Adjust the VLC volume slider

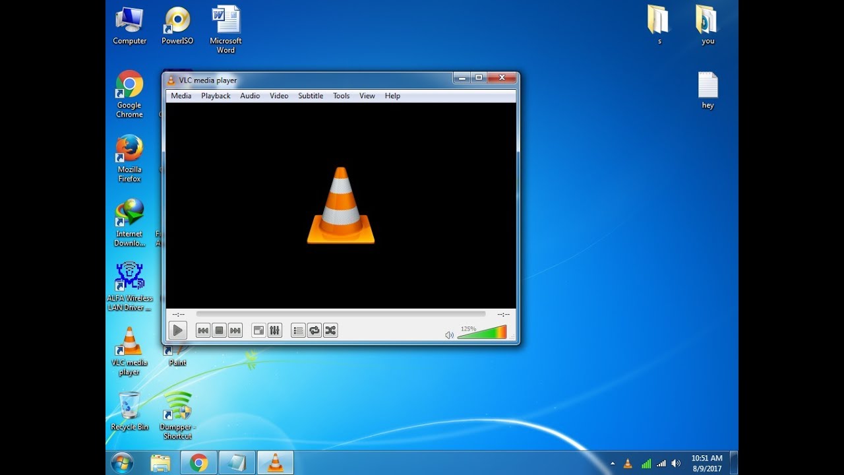tap(482, 332)
